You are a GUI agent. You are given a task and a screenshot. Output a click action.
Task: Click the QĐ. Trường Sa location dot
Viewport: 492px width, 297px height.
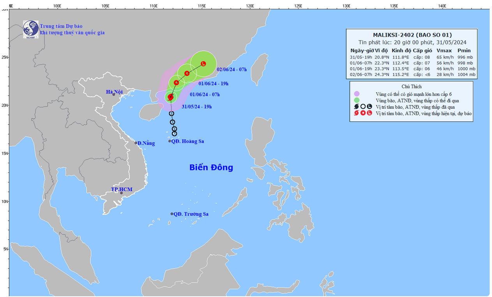coord(172,214)
